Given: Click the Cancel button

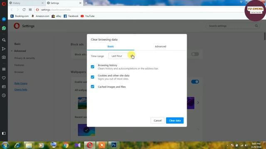Looking at the screenshot, I should tap(158, 120).
